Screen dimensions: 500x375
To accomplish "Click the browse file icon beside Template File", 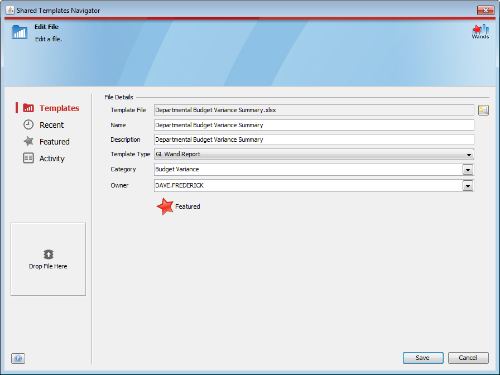I will click(x=483, y=110).
